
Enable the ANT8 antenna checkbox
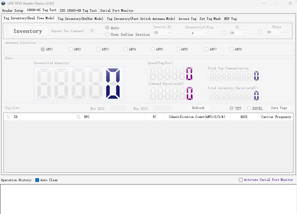pyautogui.click(x=231, y=49)
